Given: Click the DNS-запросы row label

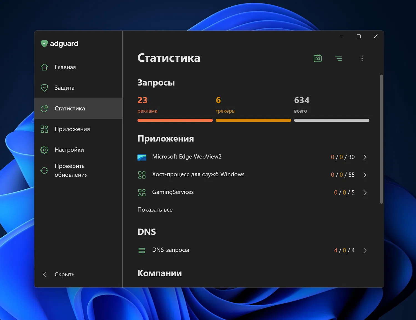Looking at the screenshot, I should (x=171, y=250).
